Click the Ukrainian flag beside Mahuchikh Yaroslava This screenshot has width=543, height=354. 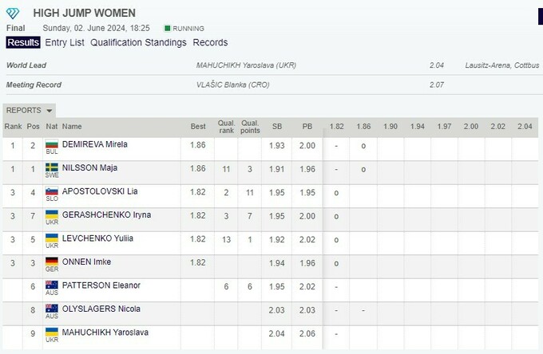pyautogui.click(x=51, y=332)
